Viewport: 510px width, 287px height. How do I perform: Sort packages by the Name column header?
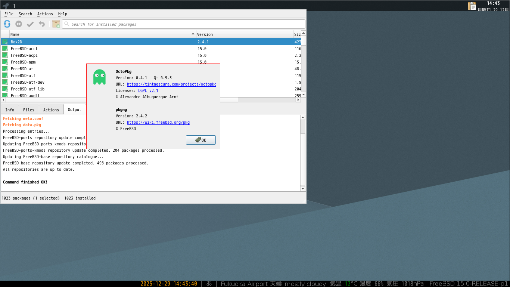pos(103,34)
